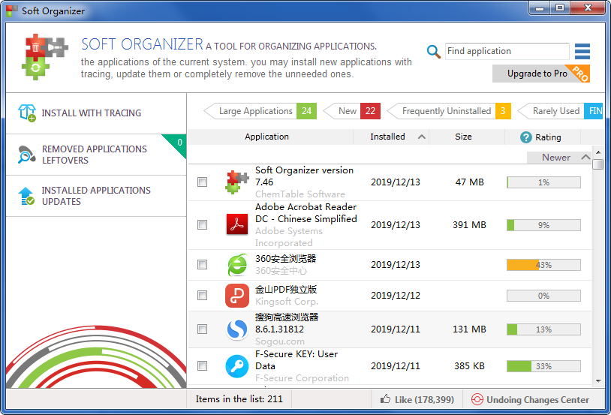Select the F-Secure KEY User Data checkbox
Screen dimensions: 611x415
tap(202, 366)
